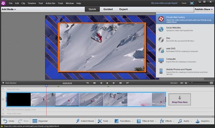Click the Save button
215x128 pixels.
tap(184, 3)
